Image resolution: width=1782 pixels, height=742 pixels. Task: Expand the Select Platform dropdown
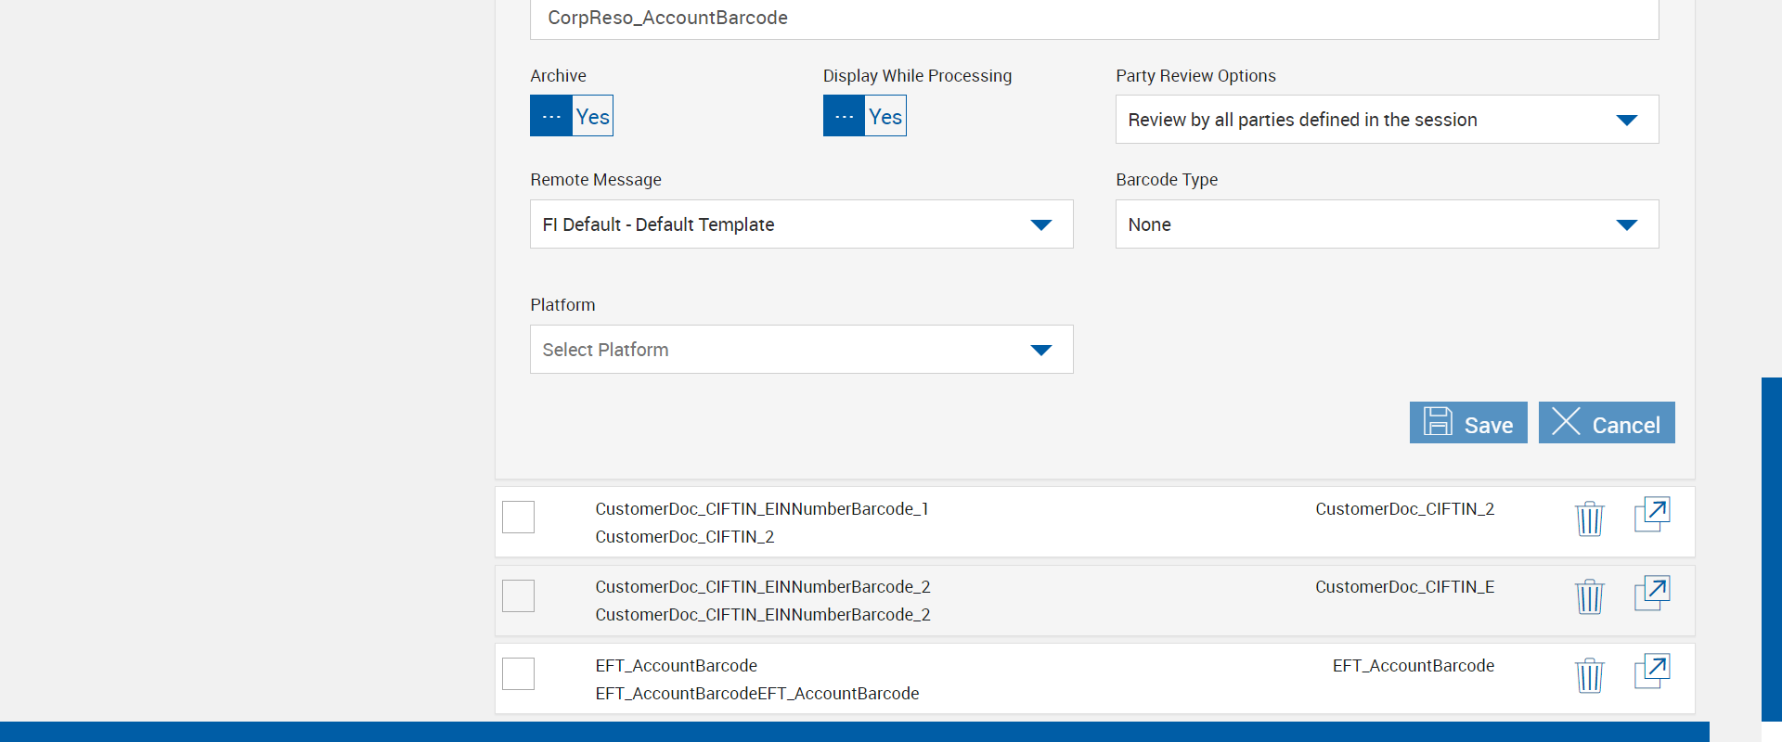point(801,350)
